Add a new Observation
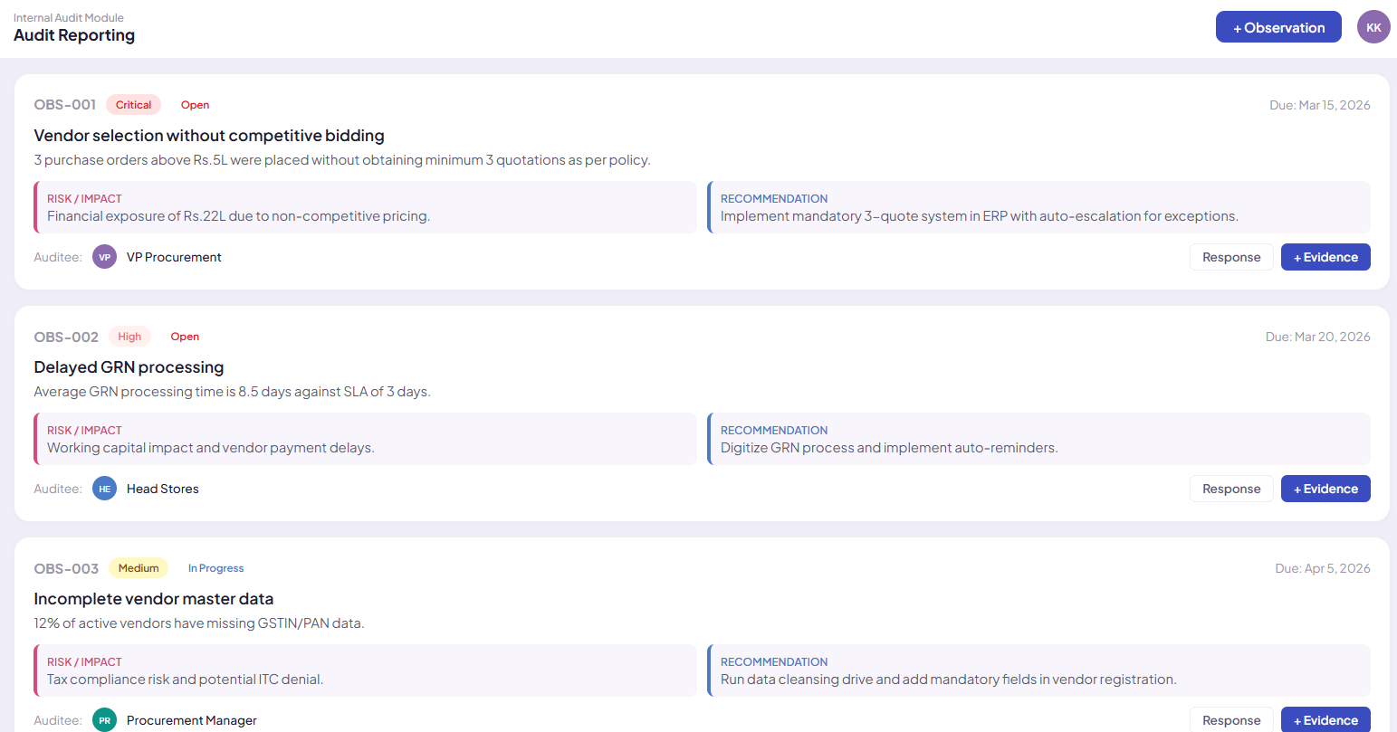This screenshot has height=732, width=1397. [x=1278, y=27]
